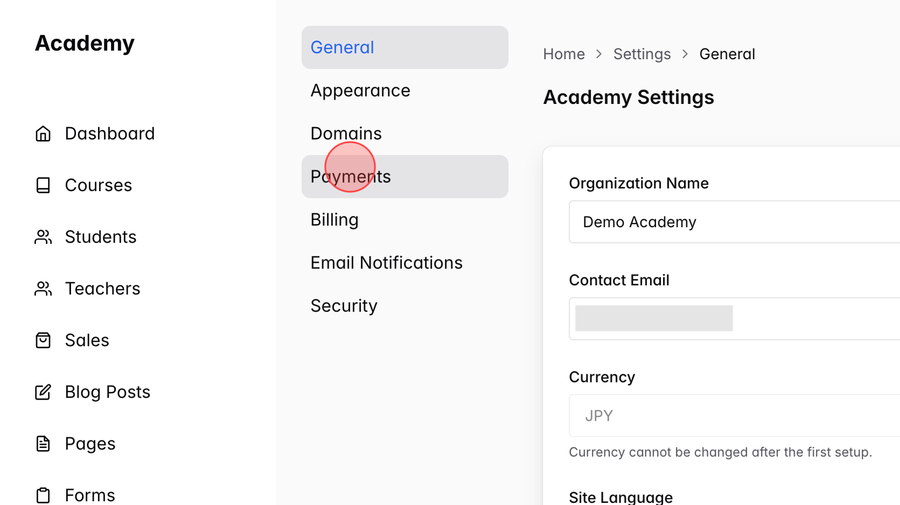Select the Pages document icon
Screen dimensions: 900x505
coord(43,443)
